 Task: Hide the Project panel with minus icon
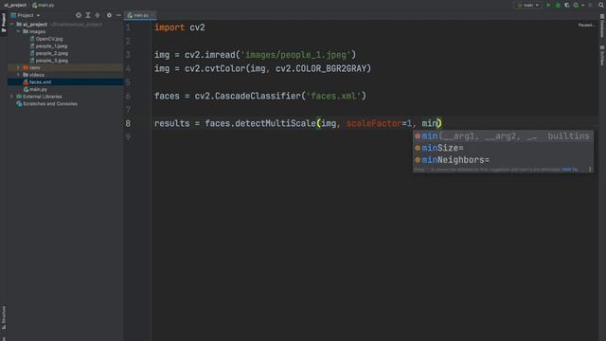pos(118,15)
